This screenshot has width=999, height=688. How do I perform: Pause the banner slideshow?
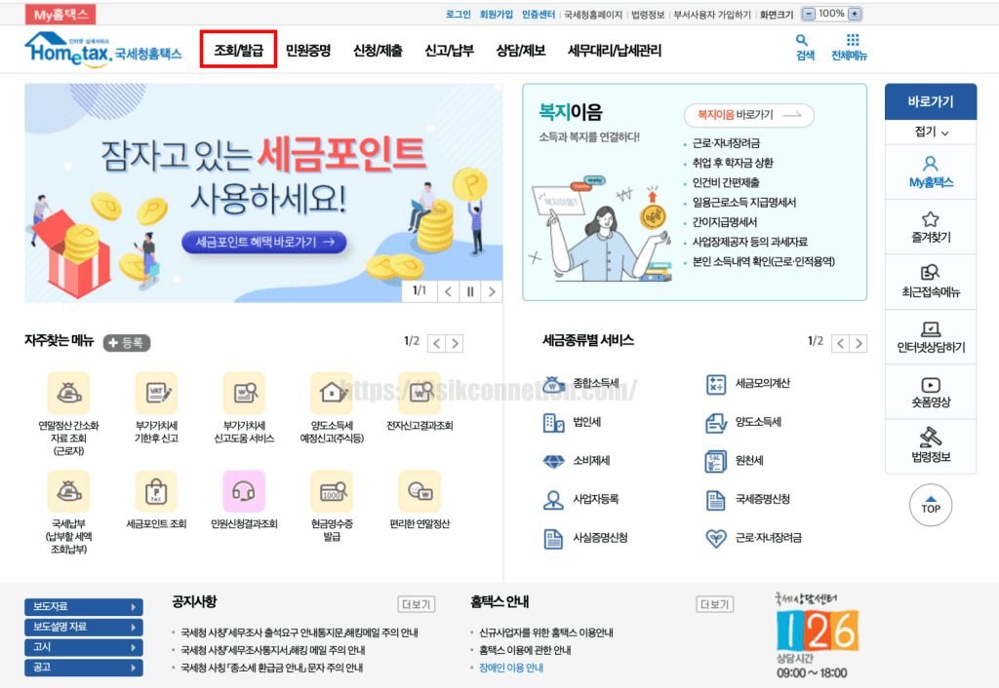470,291
